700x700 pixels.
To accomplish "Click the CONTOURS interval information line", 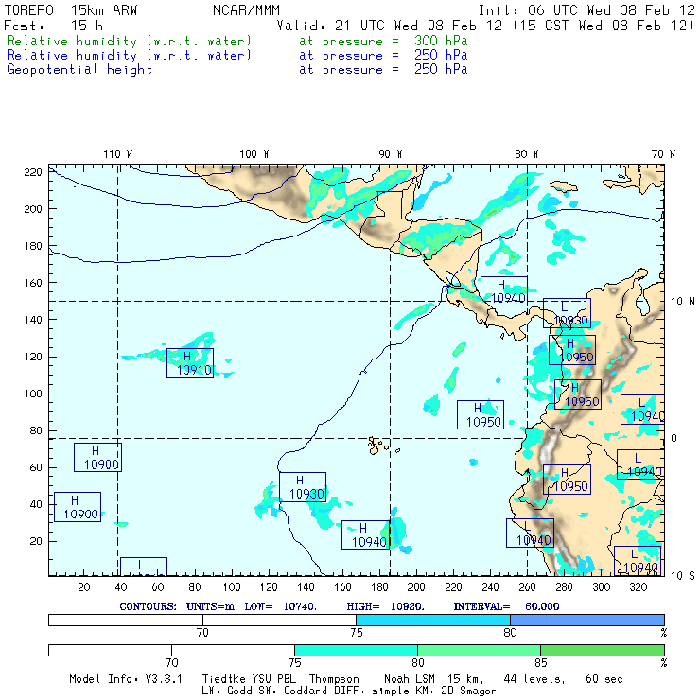I will (340, 606).
